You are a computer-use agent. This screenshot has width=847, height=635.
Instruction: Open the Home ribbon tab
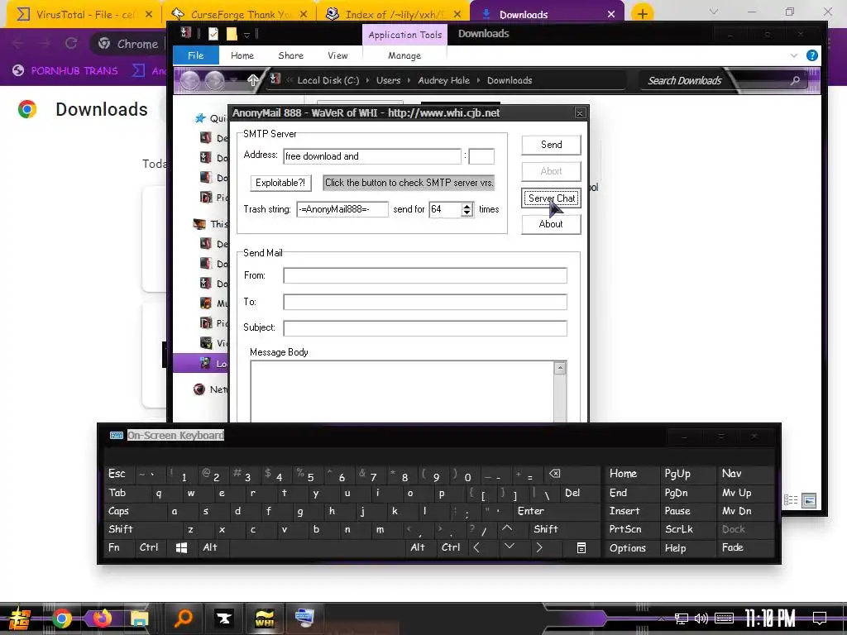pyautogui.click(x=242, y=55)
